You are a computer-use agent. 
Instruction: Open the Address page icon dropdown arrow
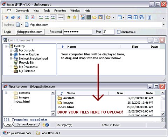pos(21,25)
